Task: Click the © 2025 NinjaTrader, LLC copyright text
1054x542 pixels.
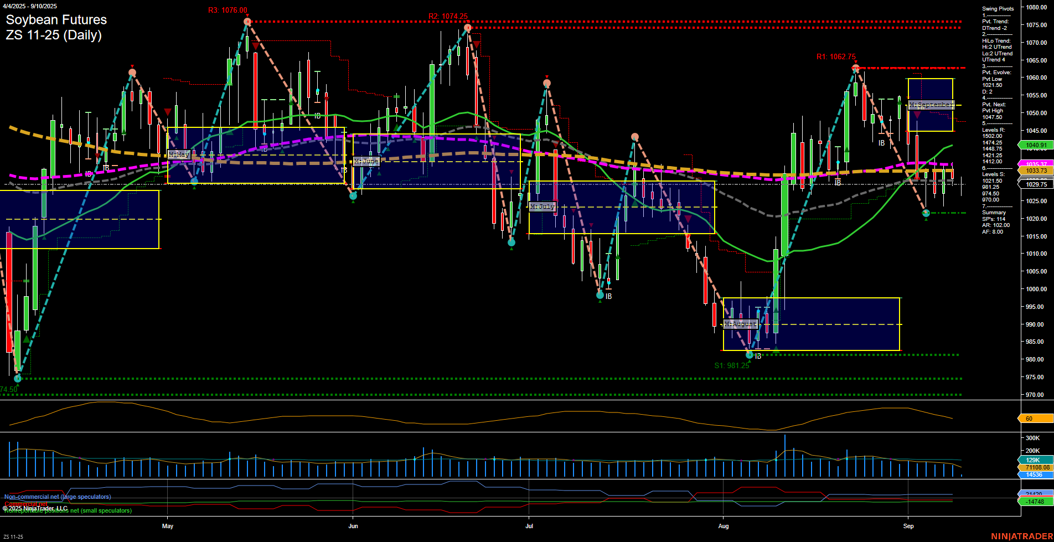Action: point(36,507)
